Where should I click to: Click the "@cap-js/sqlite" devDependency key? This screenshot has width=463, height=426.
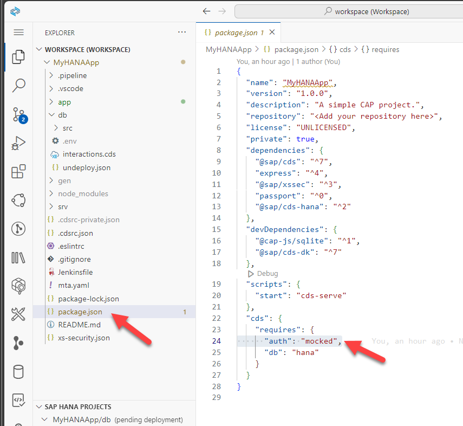(x=292, y=241)
